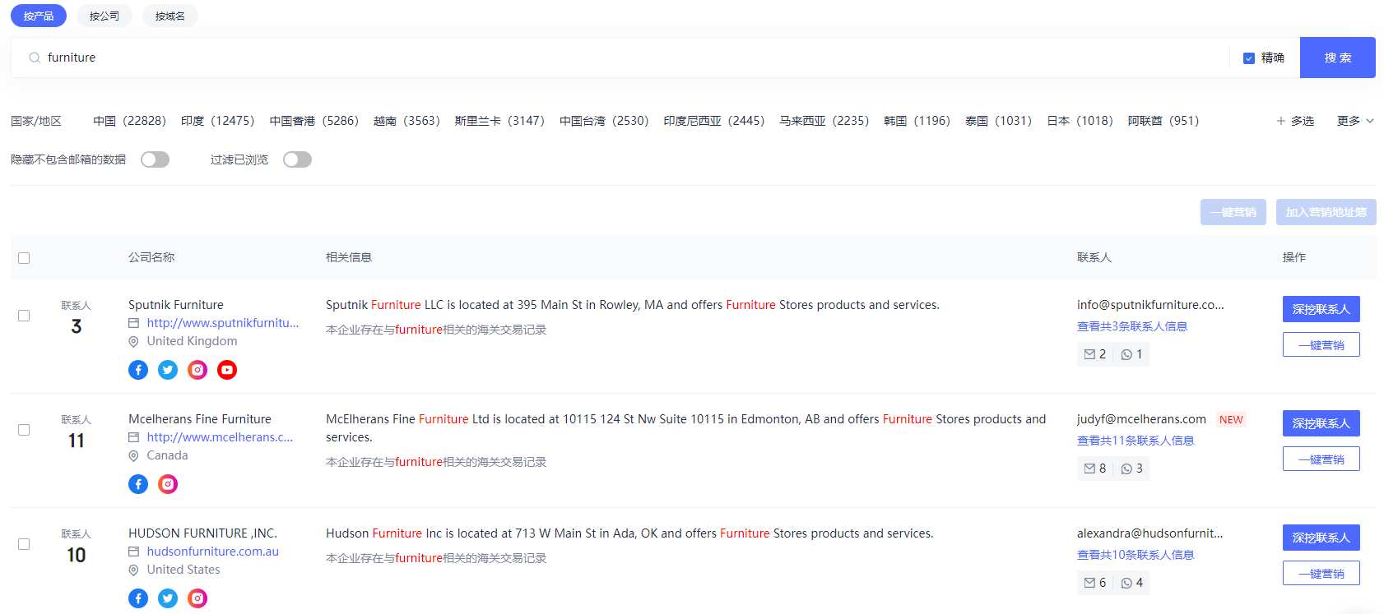Click Mcelherans Fine Furniture's Instagram icon
The height and width of the screenshot is (614, 1384).
pyautogui.click(x=168, y=484)
